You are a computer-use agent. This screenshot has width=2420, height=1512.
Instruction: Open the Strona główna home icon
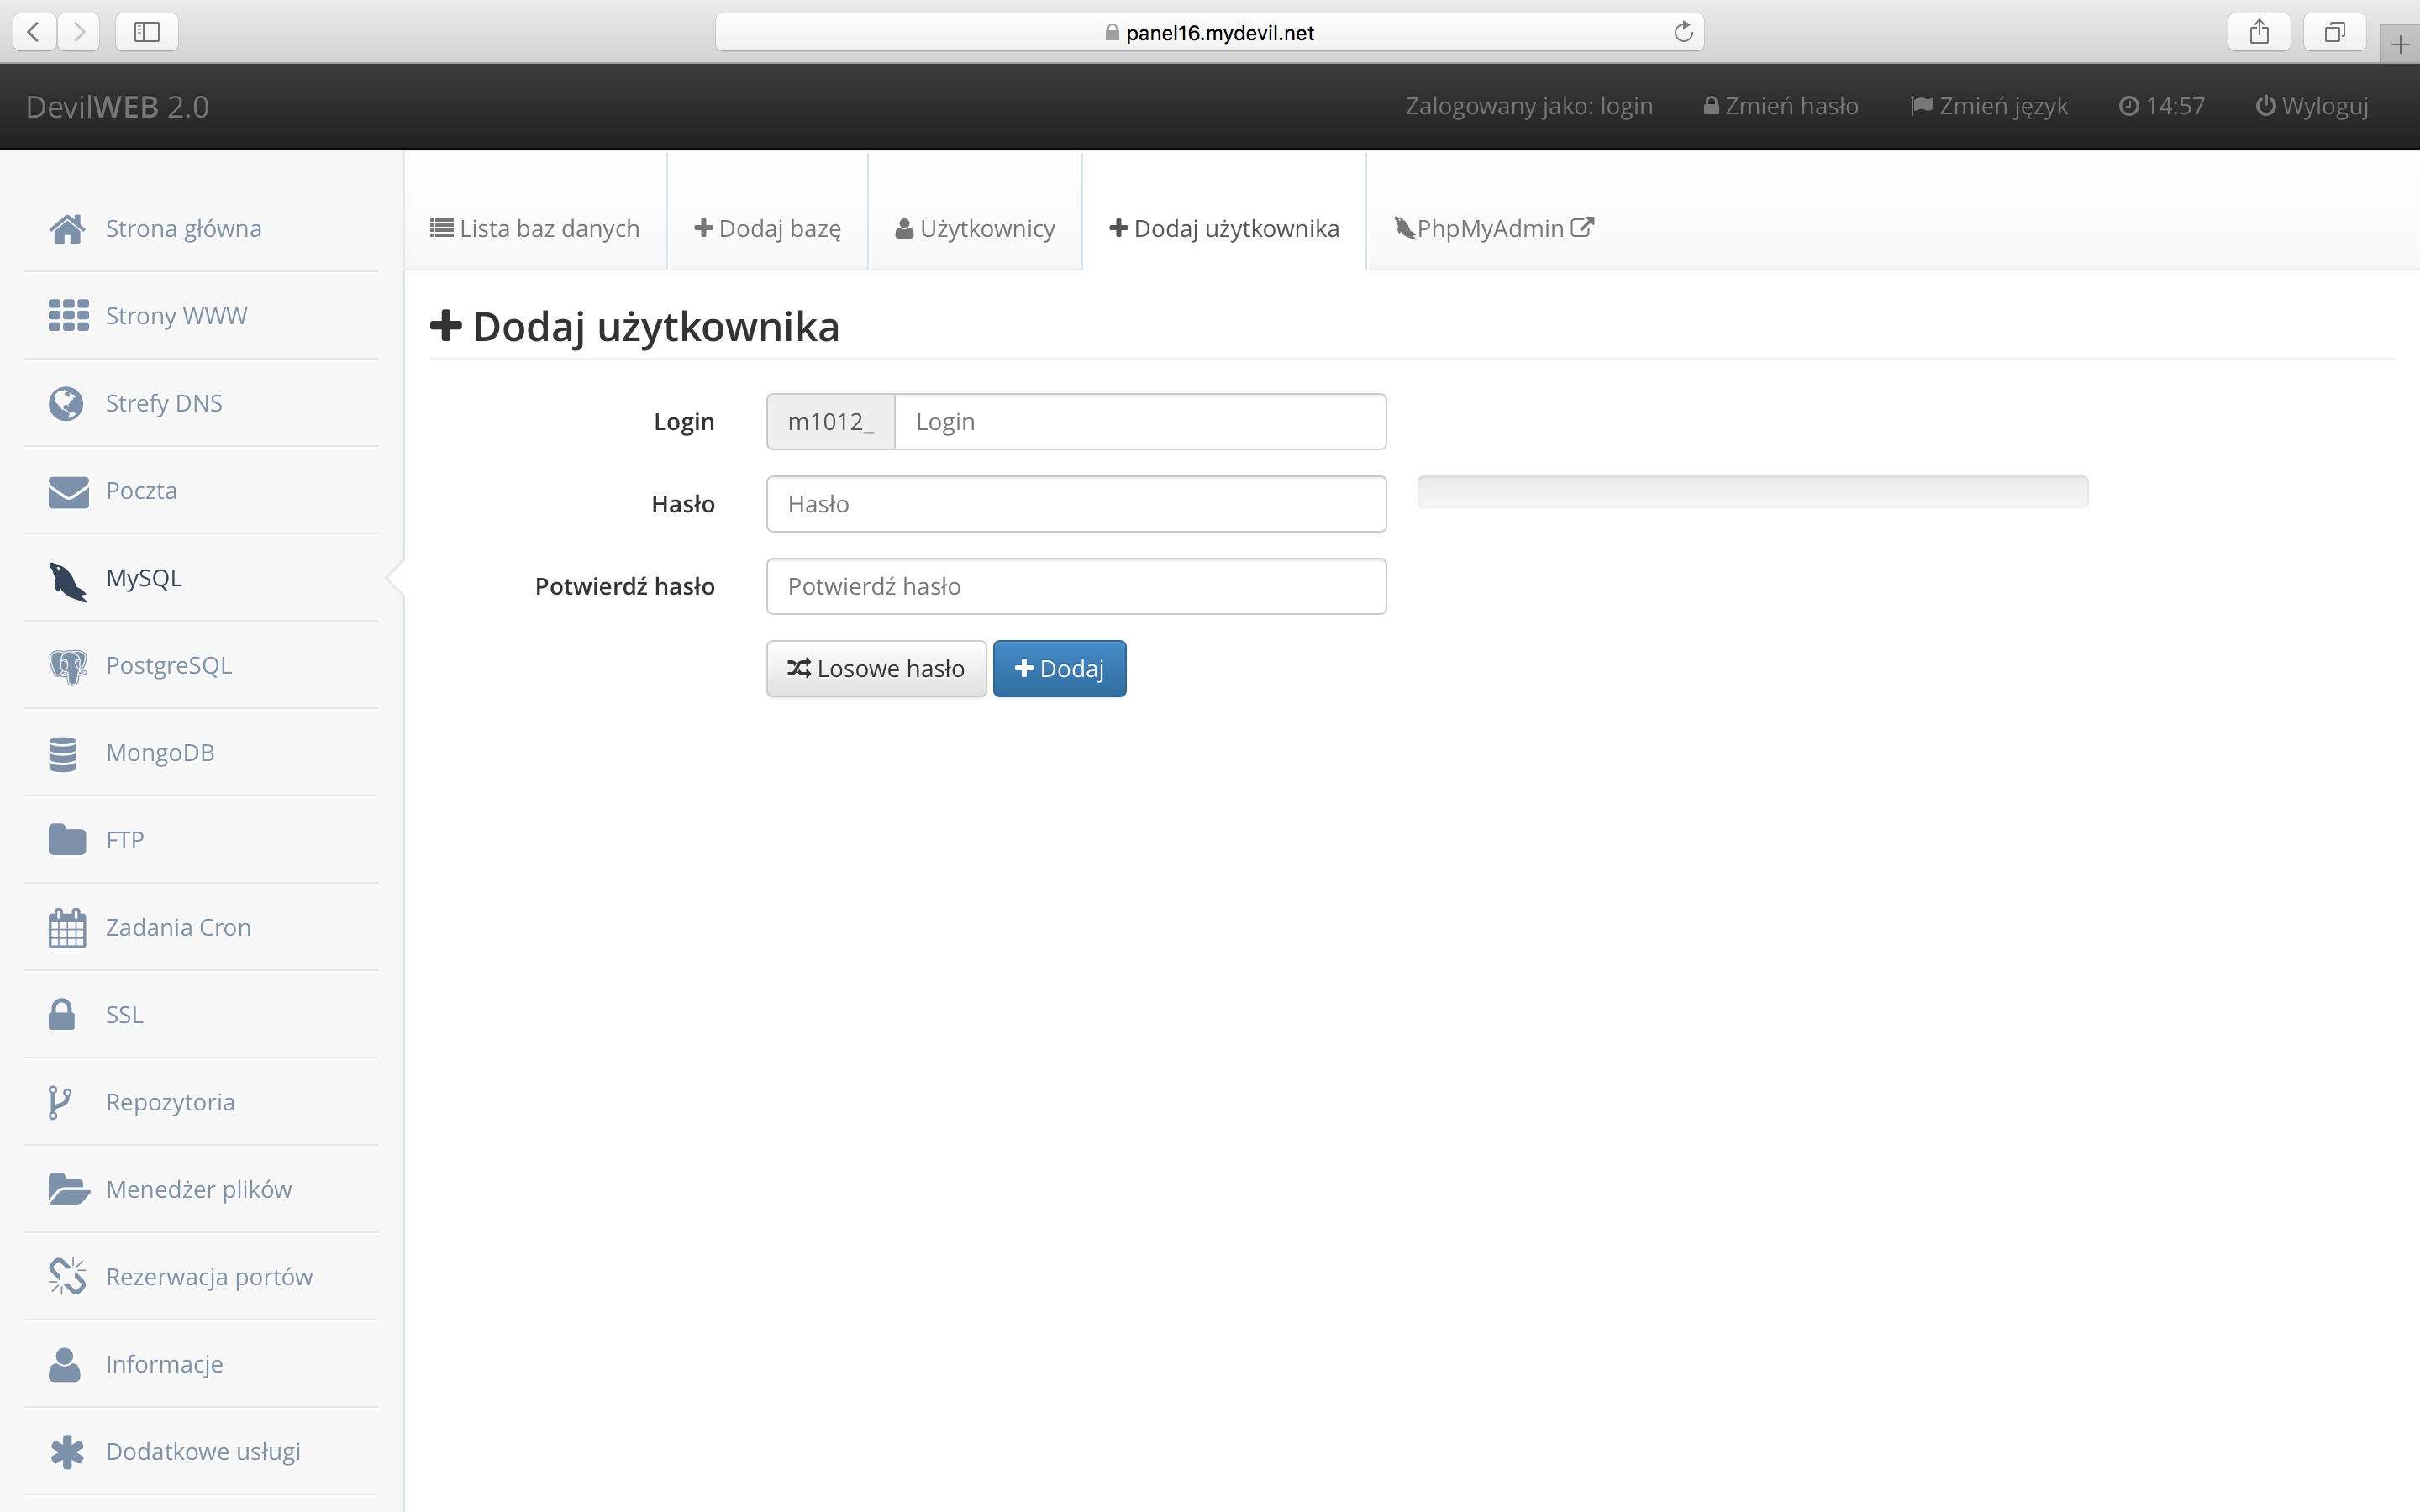point(66,228)
